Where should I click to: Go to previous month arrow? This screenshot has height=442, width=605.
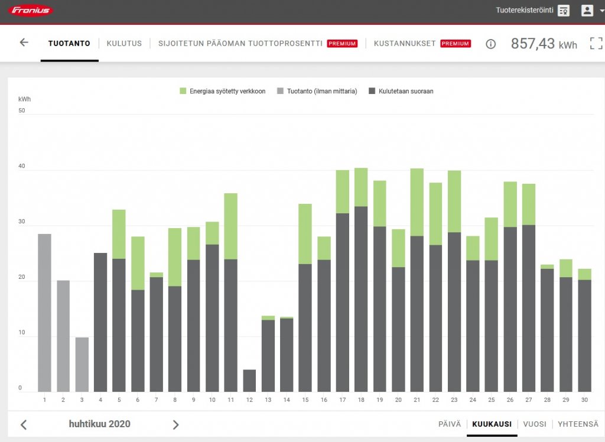(x=24, y=424)
